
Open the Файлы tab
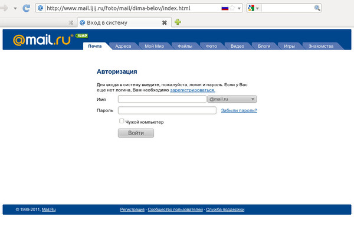pyautogui.click(x=185, y=46)
